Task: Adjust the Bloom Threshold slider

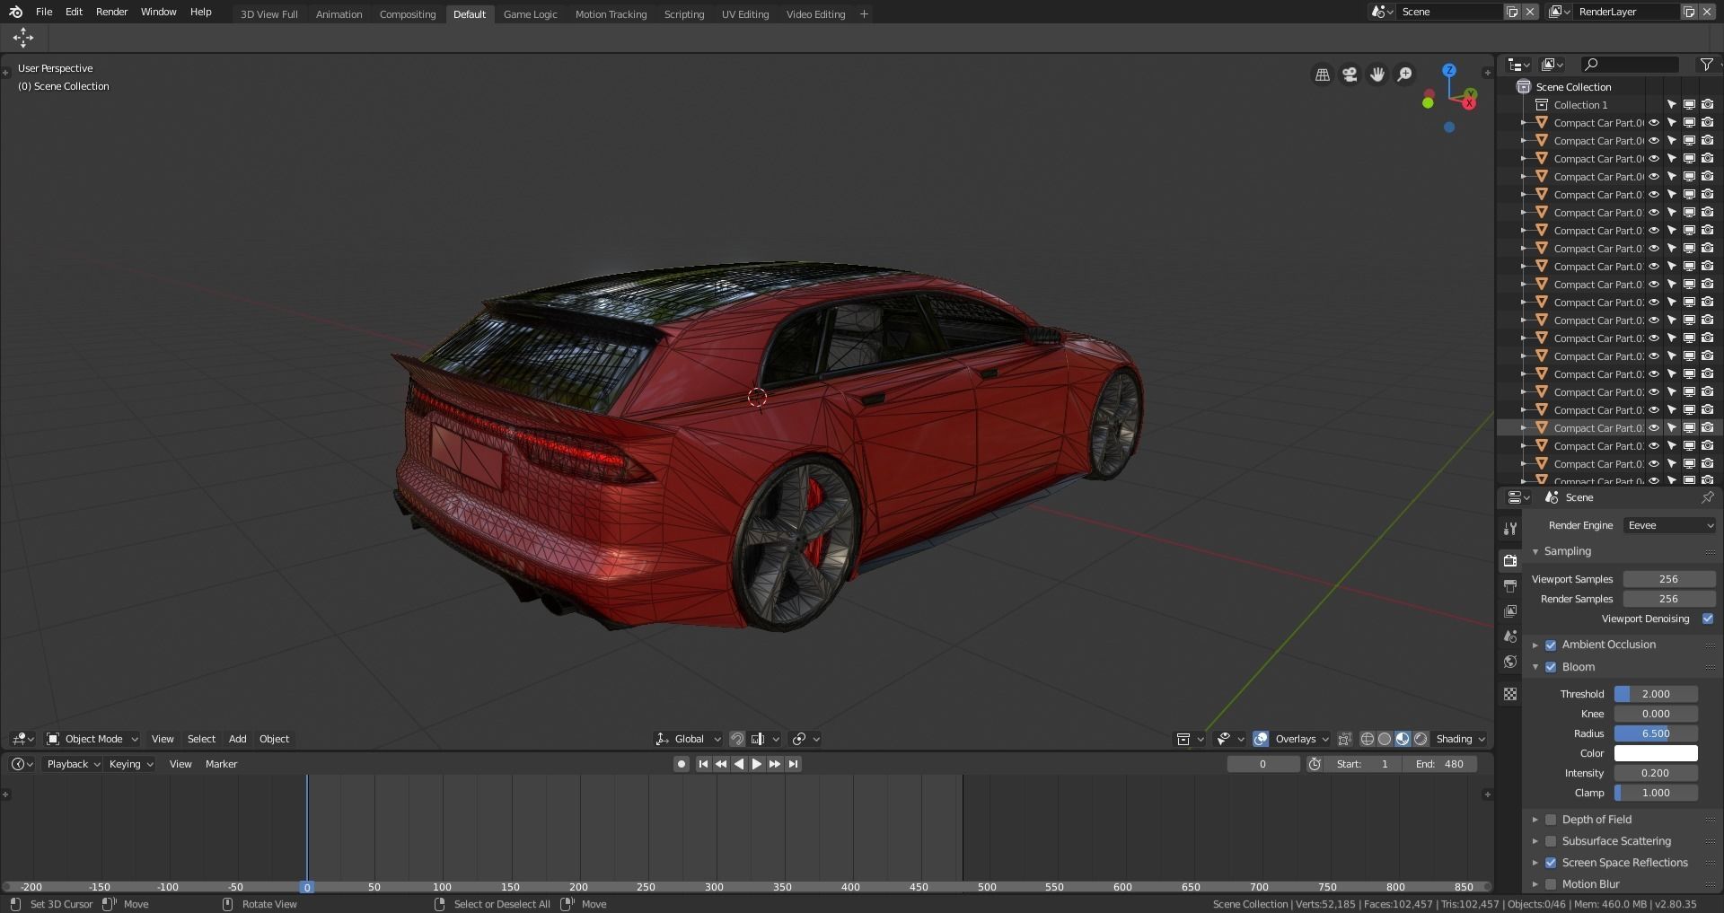Action: point(1656,694)
